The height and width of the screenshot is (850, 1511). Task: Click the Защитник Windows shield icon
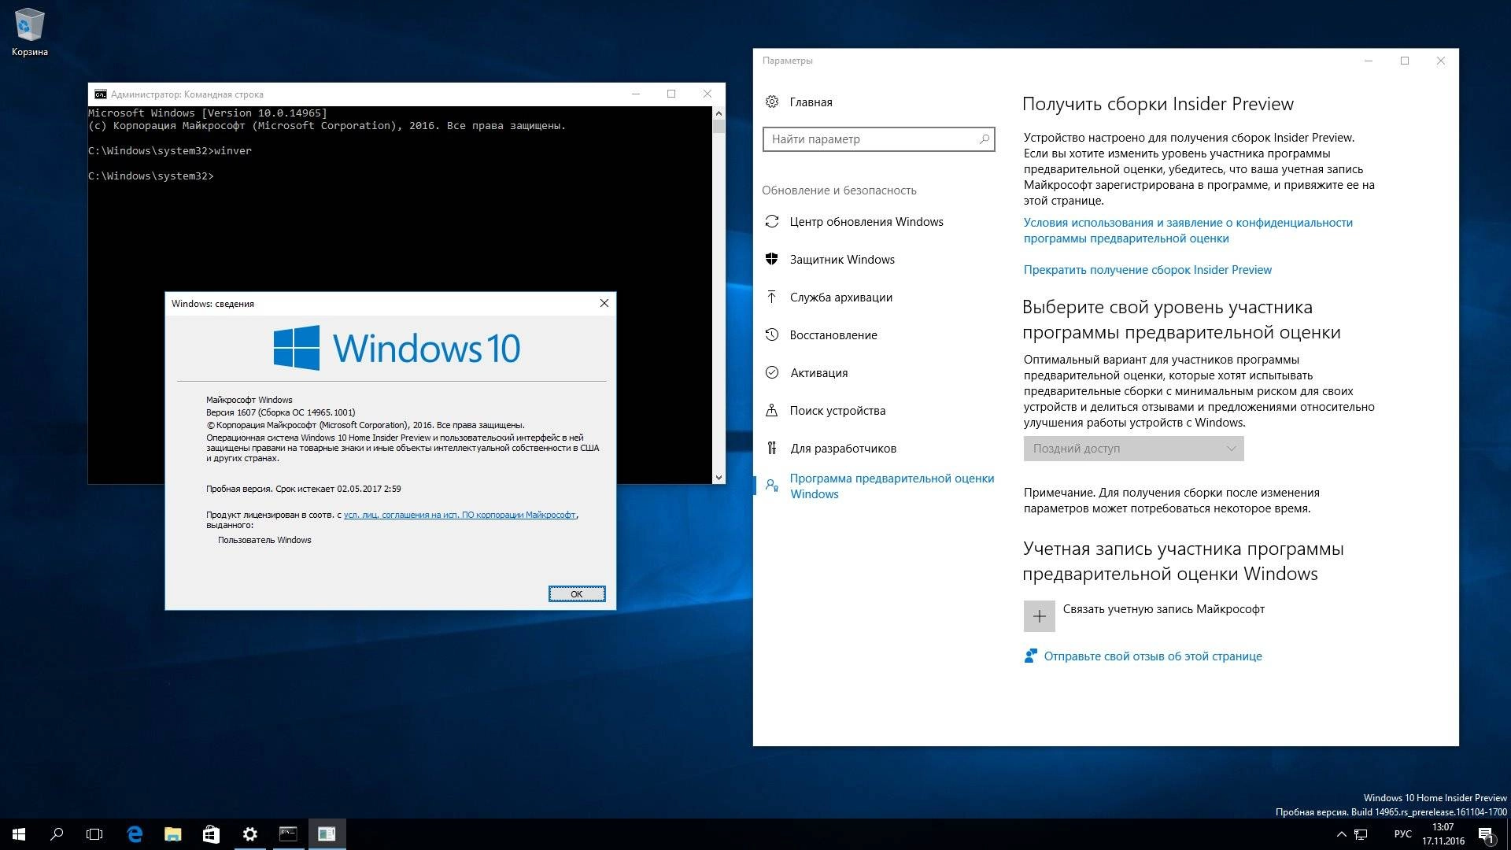pyautogui.click(x=772, y=260)
